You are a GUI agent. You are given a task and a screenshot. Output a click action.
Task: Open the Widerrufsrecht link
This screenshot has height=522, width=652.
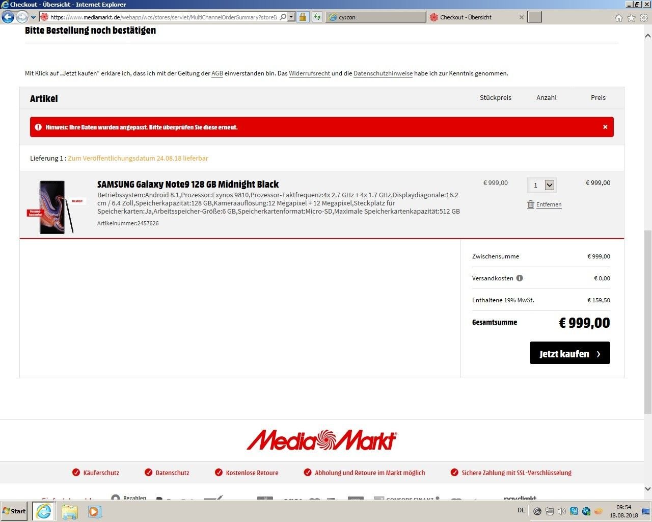pyautogui.click(x=310, y=73)
